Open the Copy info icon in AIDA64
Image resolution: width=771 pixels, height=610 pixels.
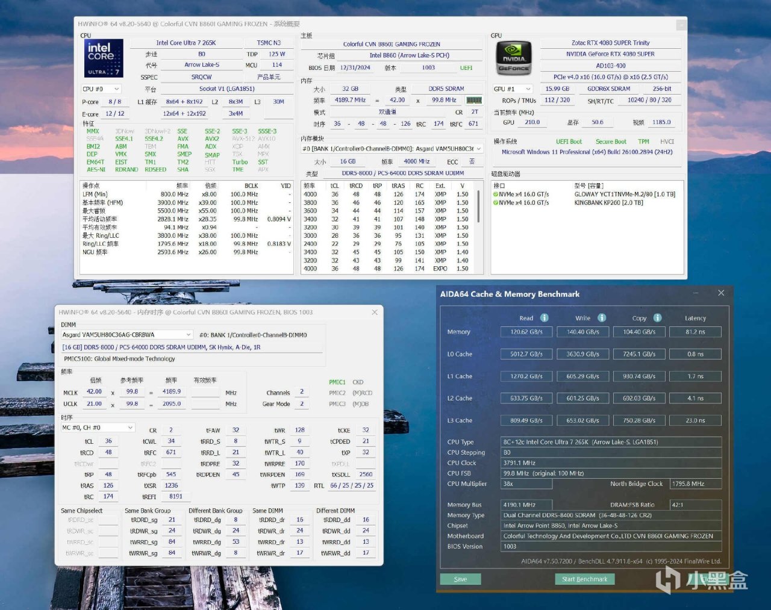pyautogui.click(x=657, y=318)
